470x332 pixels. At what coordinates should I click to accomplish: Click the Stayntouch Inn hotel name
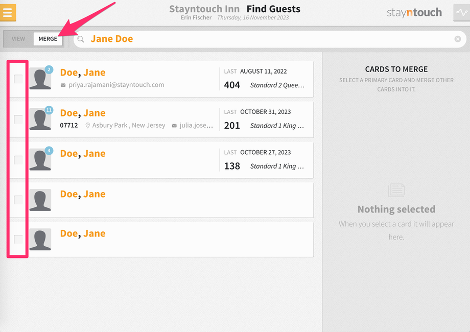coord(204,9)
